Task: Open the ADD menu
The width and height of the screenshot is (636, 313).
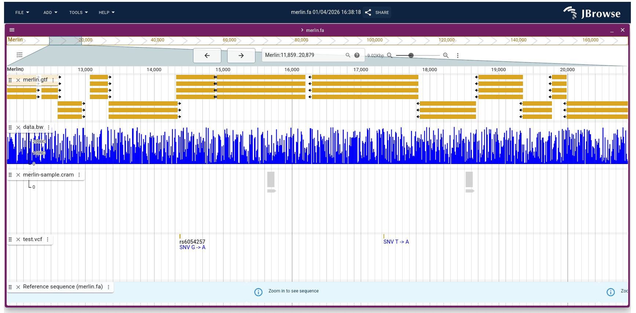Action: (50, 12)
